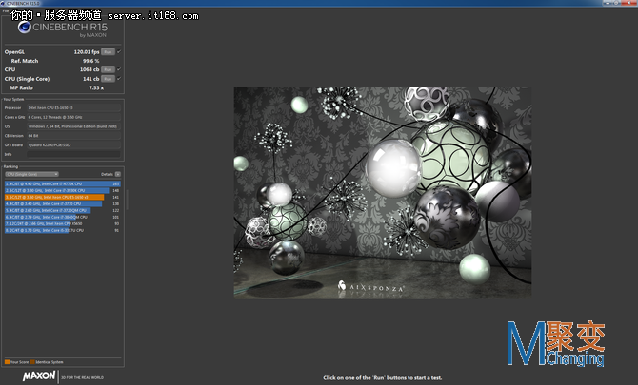Click the Single Core 141 cb score
Screen dimensions: 638x385
tap(91, 79)
